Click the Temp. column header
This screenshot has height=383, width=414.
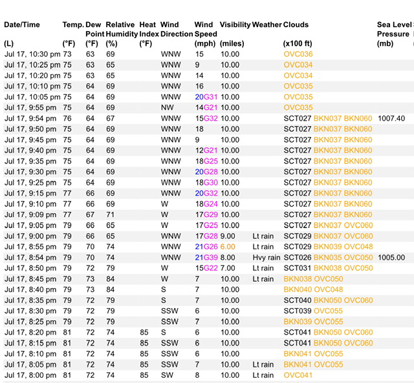coord(73,25)
